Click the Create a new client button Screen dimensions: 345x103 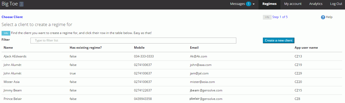click(x=278, y=40)
